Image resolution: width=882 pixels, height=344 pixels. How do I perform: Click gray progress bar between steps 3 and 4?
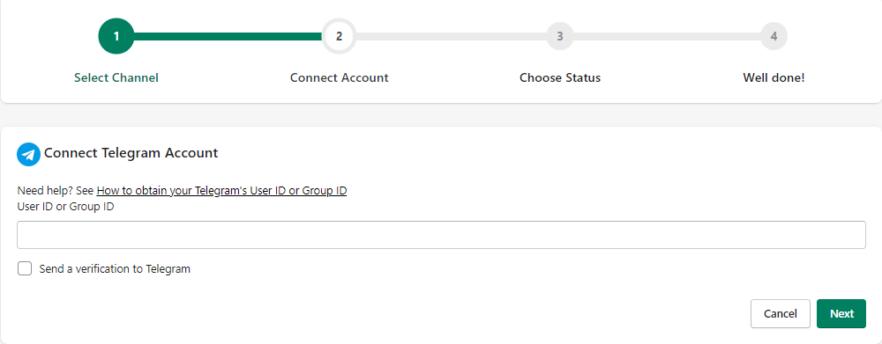[x=667, y=36]
